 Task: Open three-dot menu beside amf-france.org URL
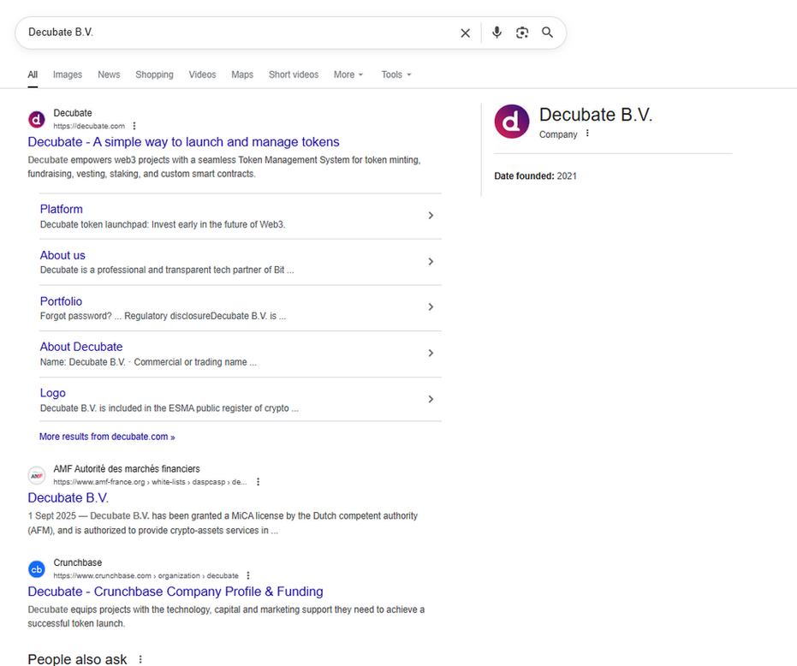coord(259,481)
